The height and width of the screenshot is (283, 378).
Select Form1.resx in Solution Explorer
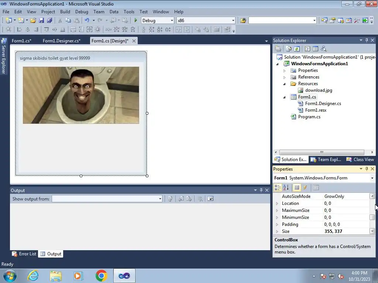point(316,110)
